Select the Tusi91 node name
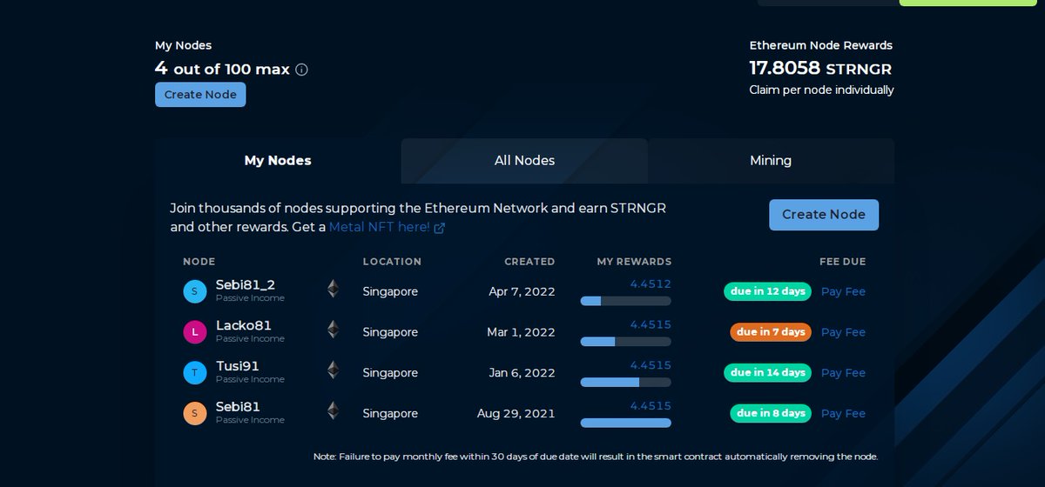This screenshot has width=1045, height=487. [238, 366]
